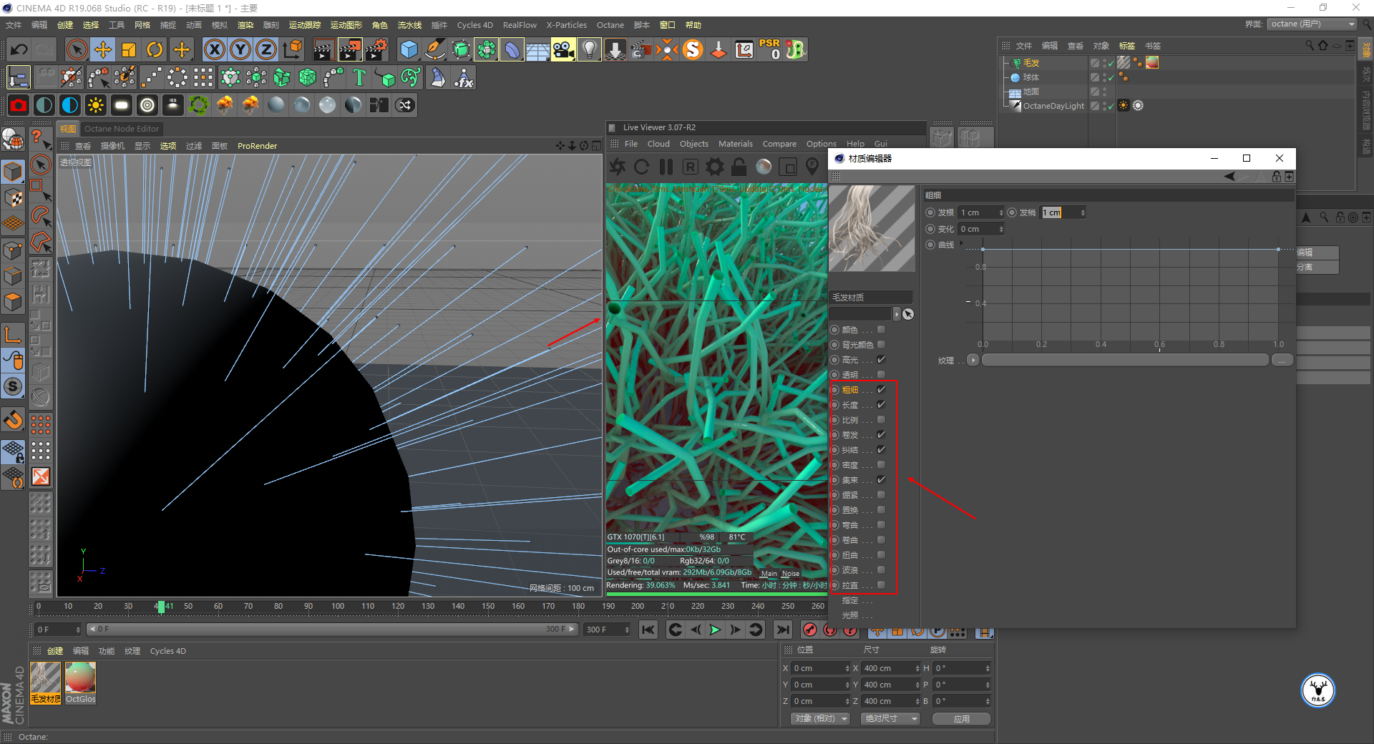Select the Rotate tool in top toolbar
The width and height of the screenshot is (1374, 744).
(155, 50)
